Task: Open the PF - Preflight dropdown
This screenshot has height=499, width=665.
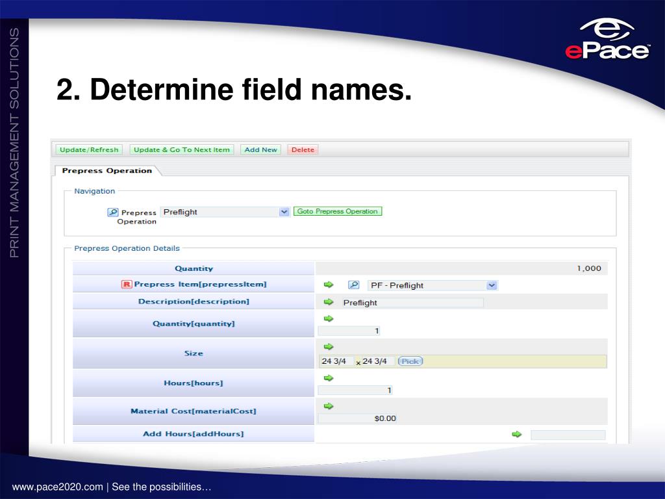Action: click(432, 285)
